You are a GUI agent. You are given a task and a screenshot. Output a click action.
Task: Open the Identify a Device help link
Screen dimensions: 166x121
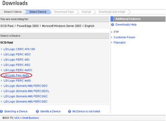click(50, 111)
